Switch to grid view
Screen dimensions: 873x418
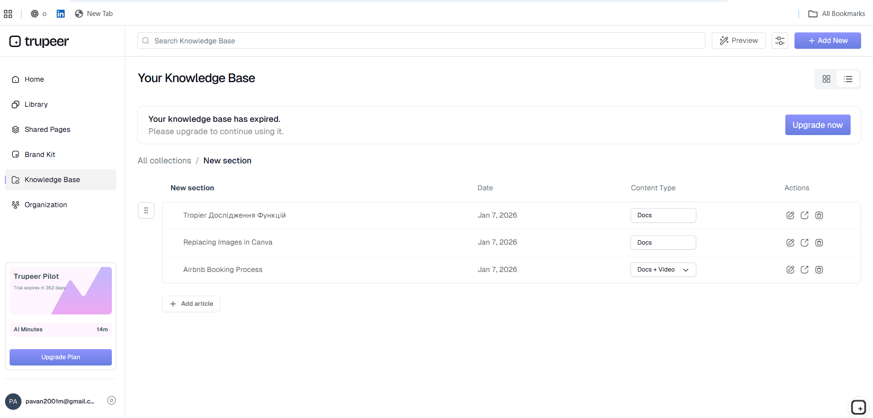click(x=826, y=79)
